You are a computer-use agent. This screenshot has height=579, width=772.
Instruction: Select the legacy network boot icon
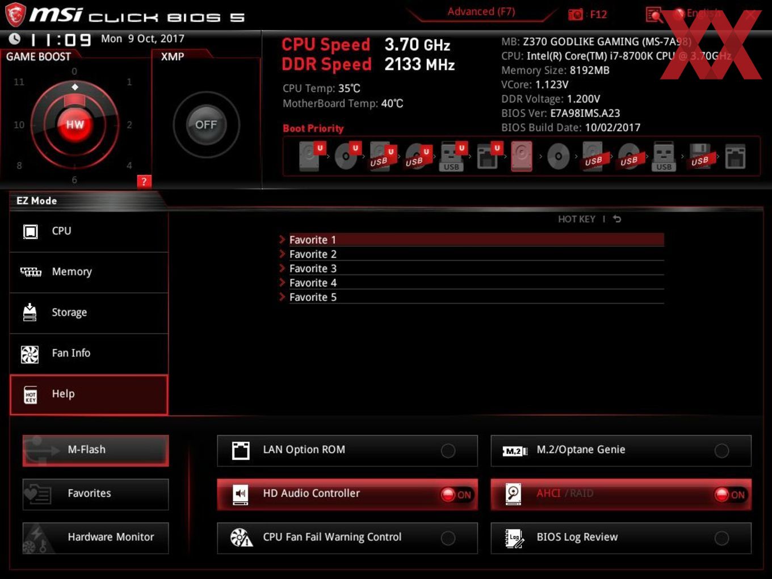[x=735, y=156]
